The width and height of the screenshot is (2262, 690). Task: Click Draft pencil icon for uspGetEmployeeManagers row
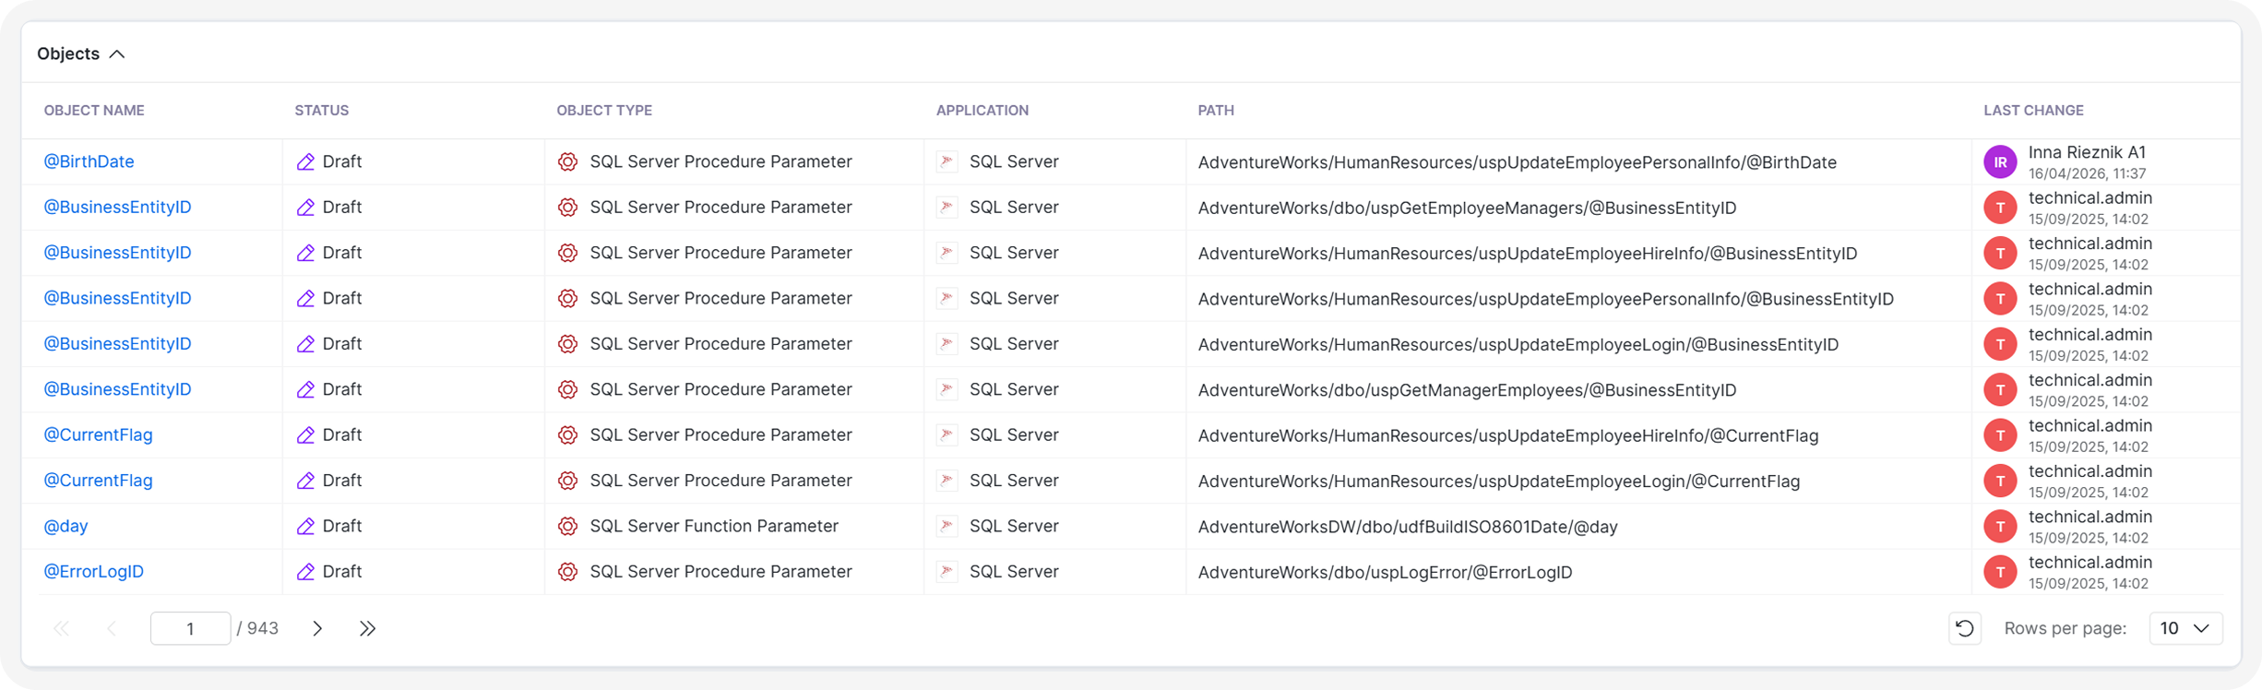(x=305, y=207)
